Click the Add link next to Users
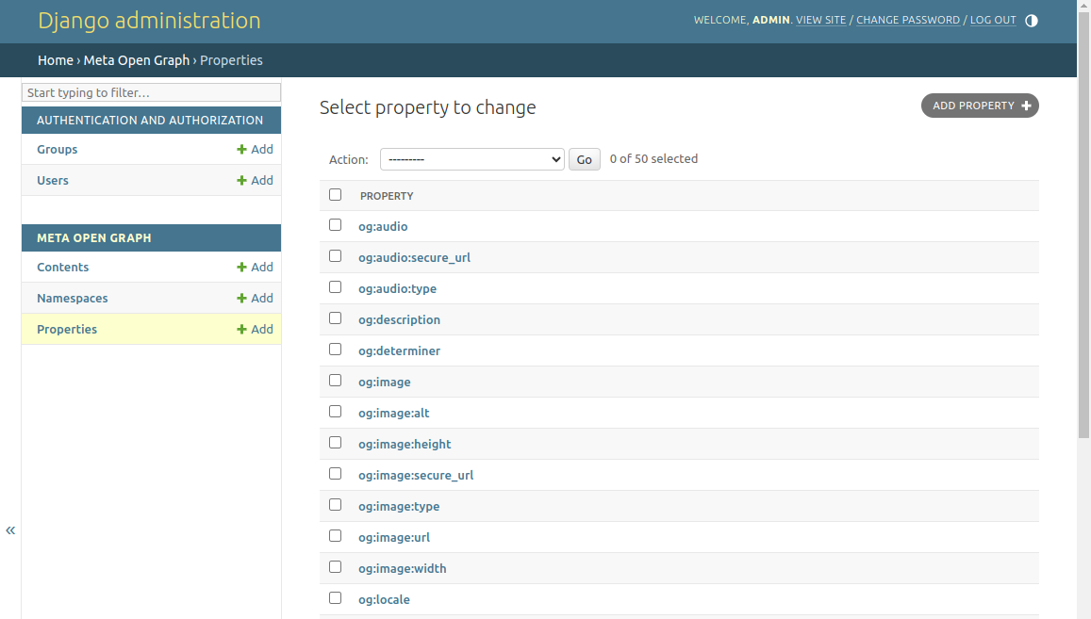 [x=255, y=180]
